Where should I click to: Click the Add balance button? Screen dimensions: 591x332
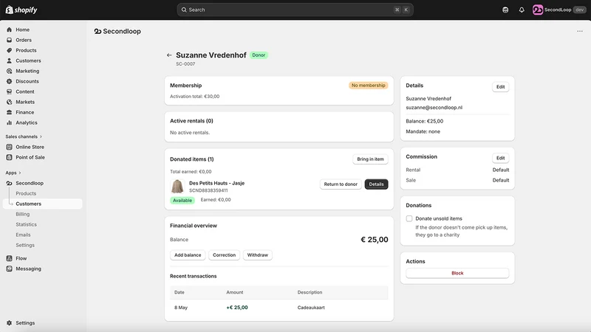188,255
